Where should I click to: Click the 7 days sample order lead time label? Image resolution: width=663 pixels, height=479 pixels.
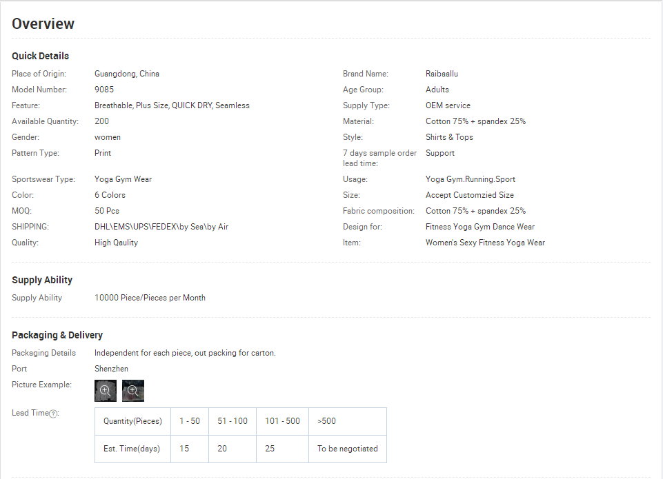click(379, 158)
